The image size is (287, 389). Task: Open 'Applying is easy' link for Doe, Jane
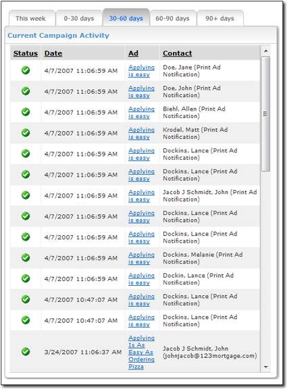141,71
